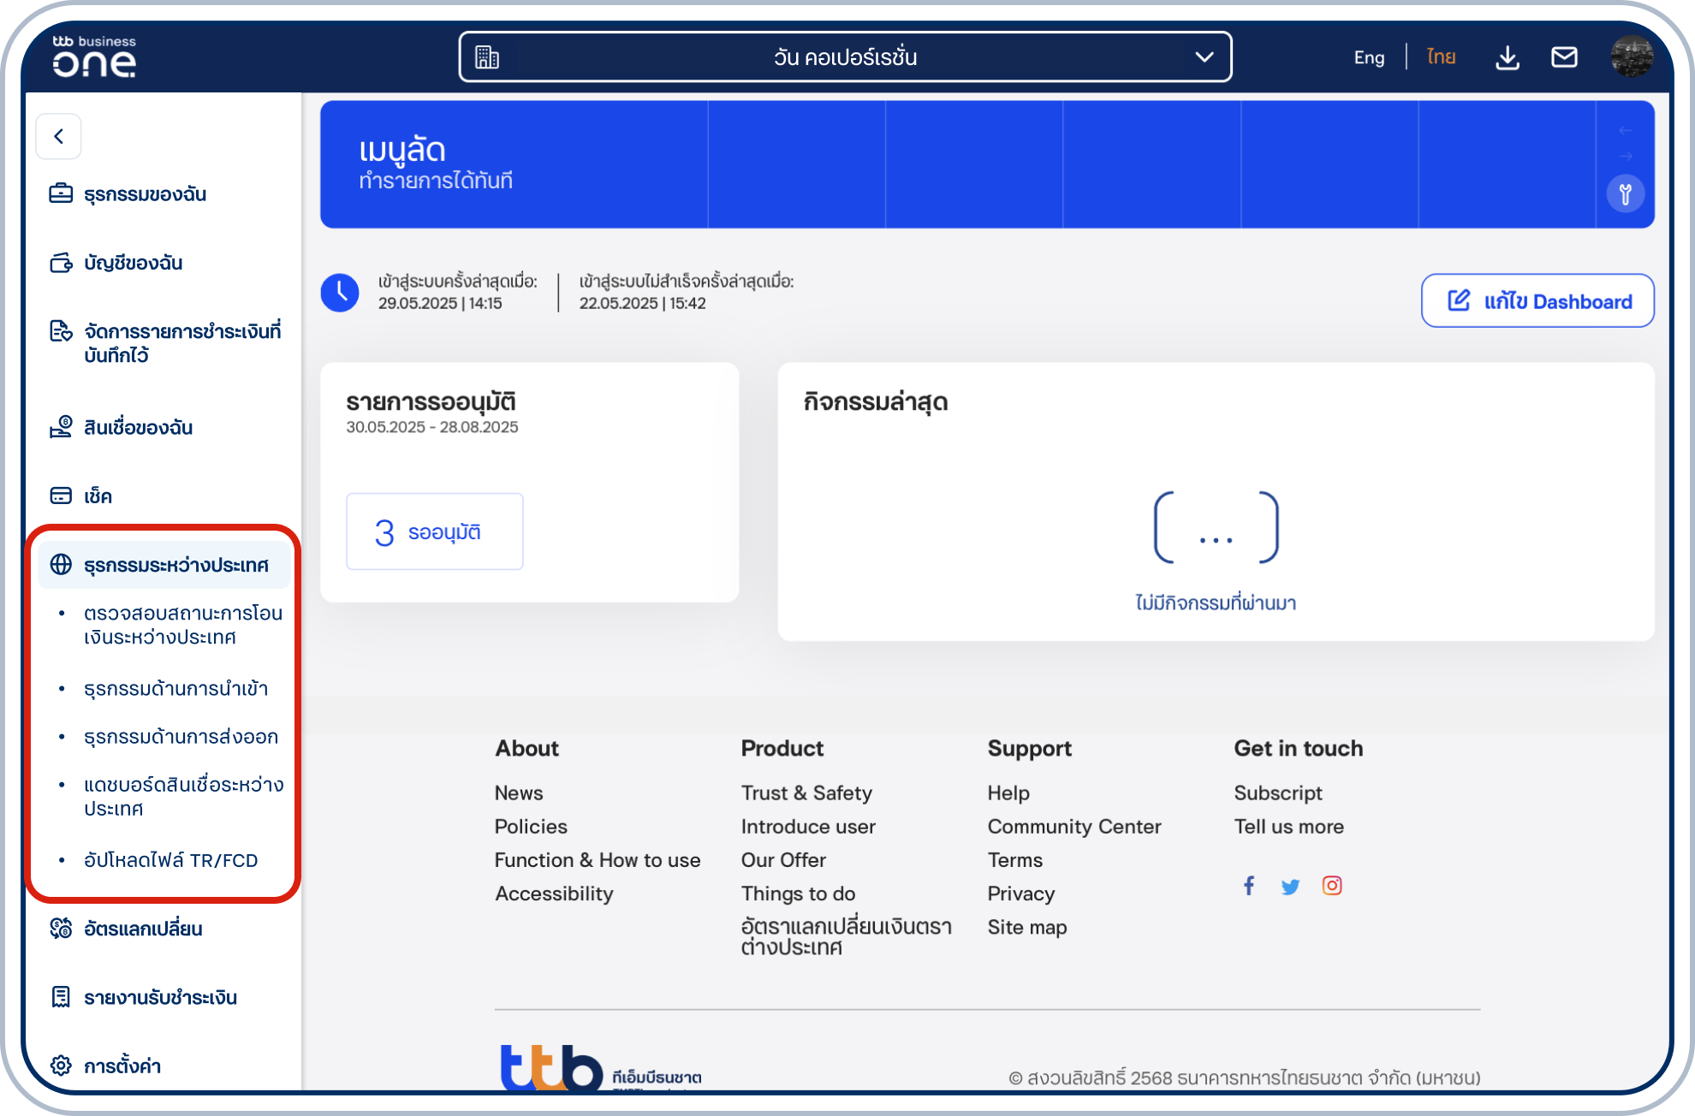
Task: Open the Community Center link
Action: (x=1074, y=827)
